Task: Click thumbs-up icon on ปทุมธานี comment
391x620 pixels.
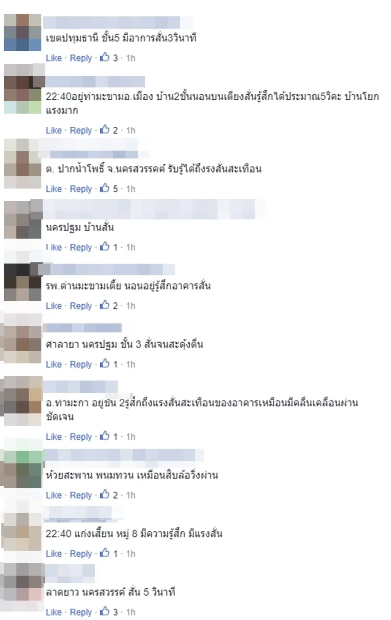Action: point(104,57)
